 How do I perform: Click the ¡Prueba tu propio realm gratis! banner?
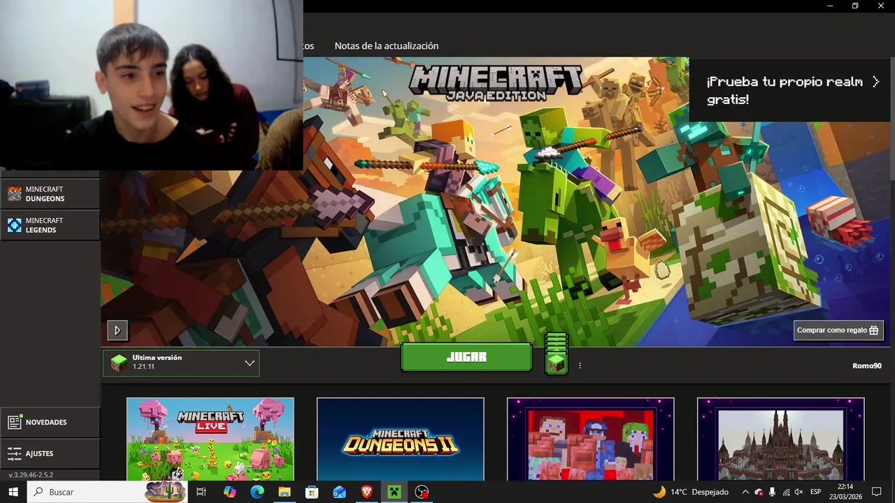pos(790,90)
